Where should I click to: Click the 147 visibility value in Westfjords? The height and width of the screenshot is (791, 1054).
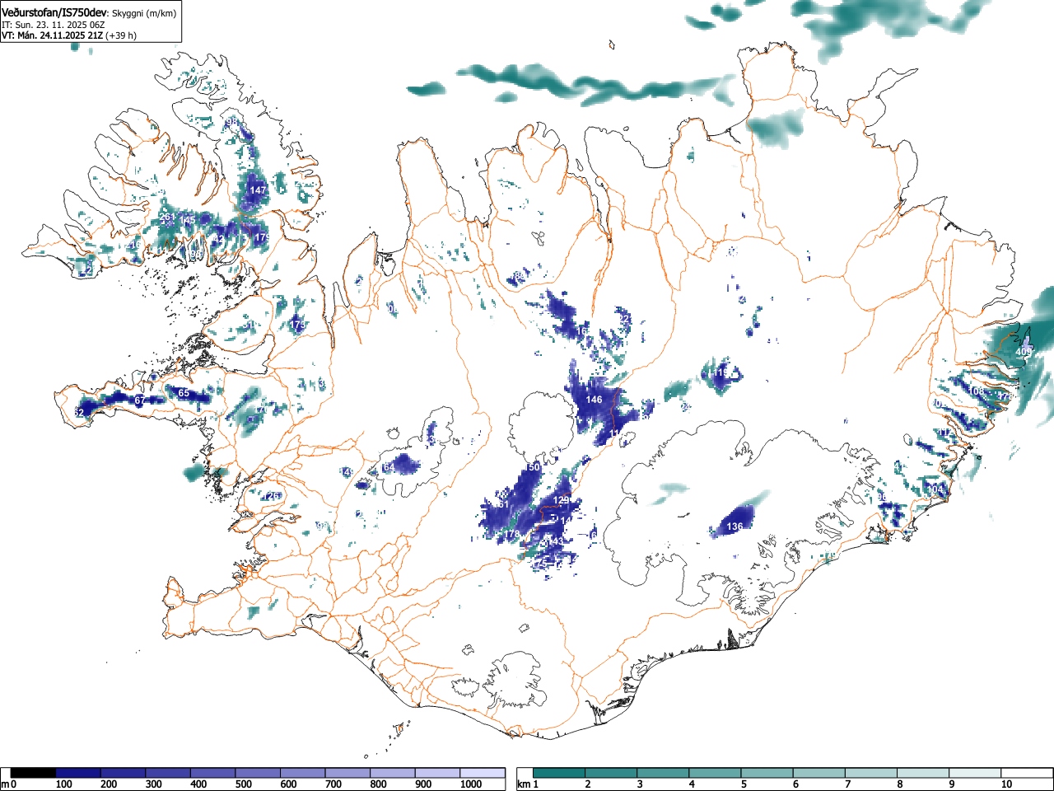coord(259,190)
